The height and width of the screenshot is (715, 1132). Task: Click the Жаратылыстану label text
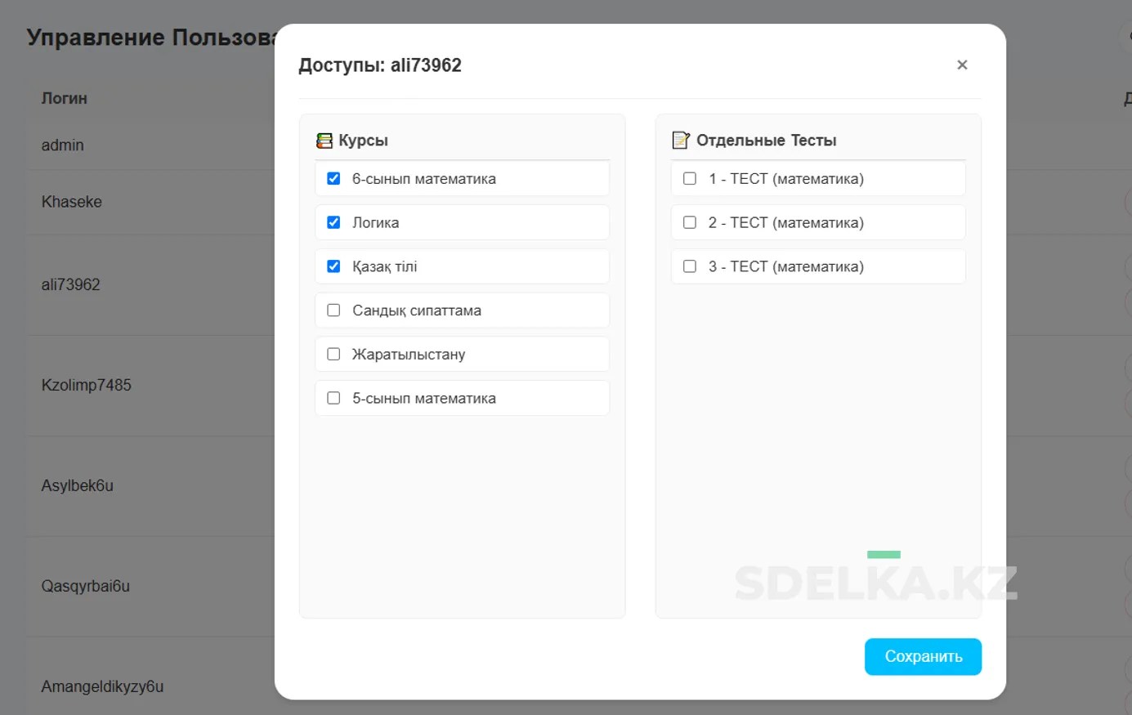(x=409, y=355)
